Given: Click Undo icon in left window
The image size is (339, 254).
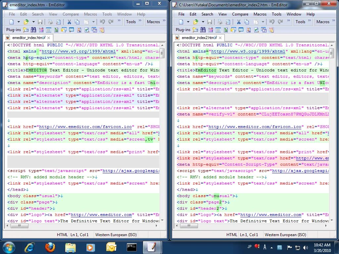Looking at the screenshot, I should 103,21.
